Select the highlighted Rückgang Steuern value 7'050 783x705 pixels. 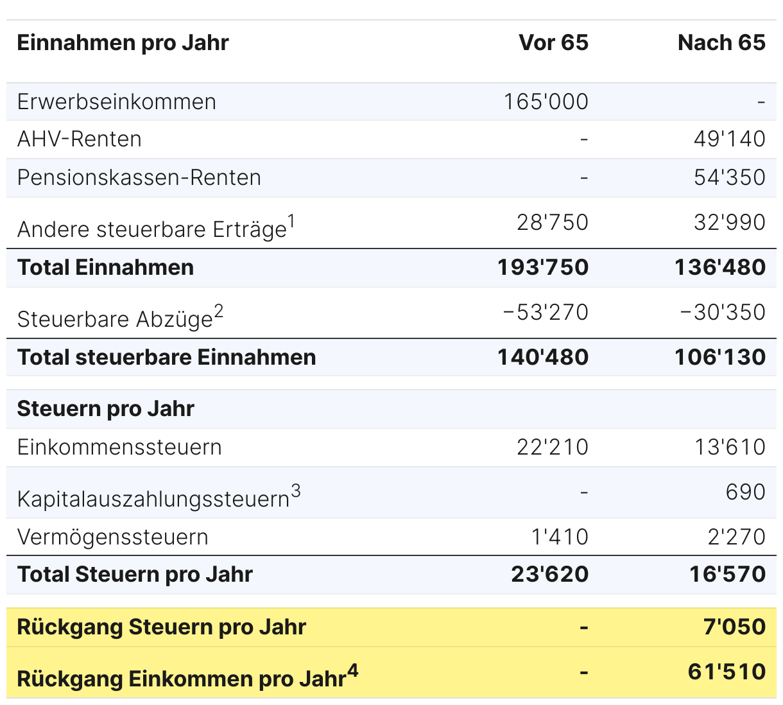click(734, 627)
